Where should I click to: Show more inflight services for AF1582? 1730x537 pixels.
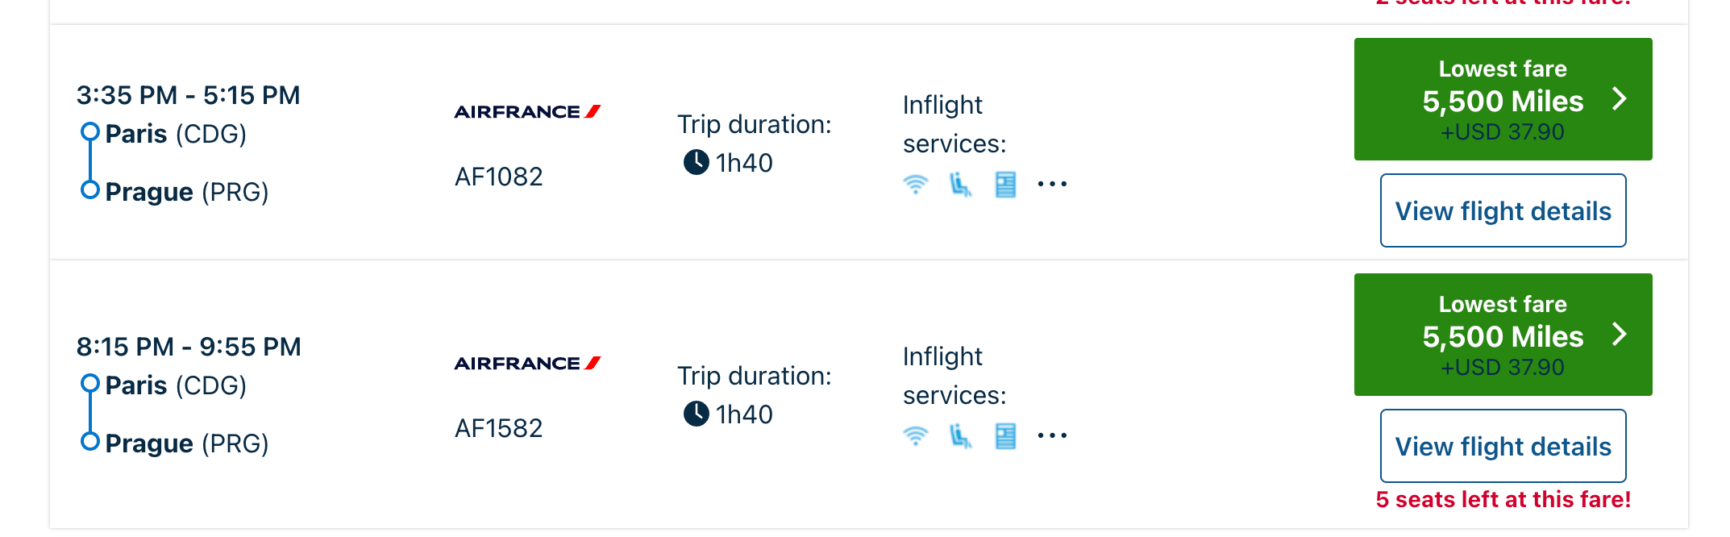point(1052,436)
